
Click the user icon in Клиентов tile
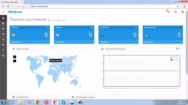coord(102,35)
